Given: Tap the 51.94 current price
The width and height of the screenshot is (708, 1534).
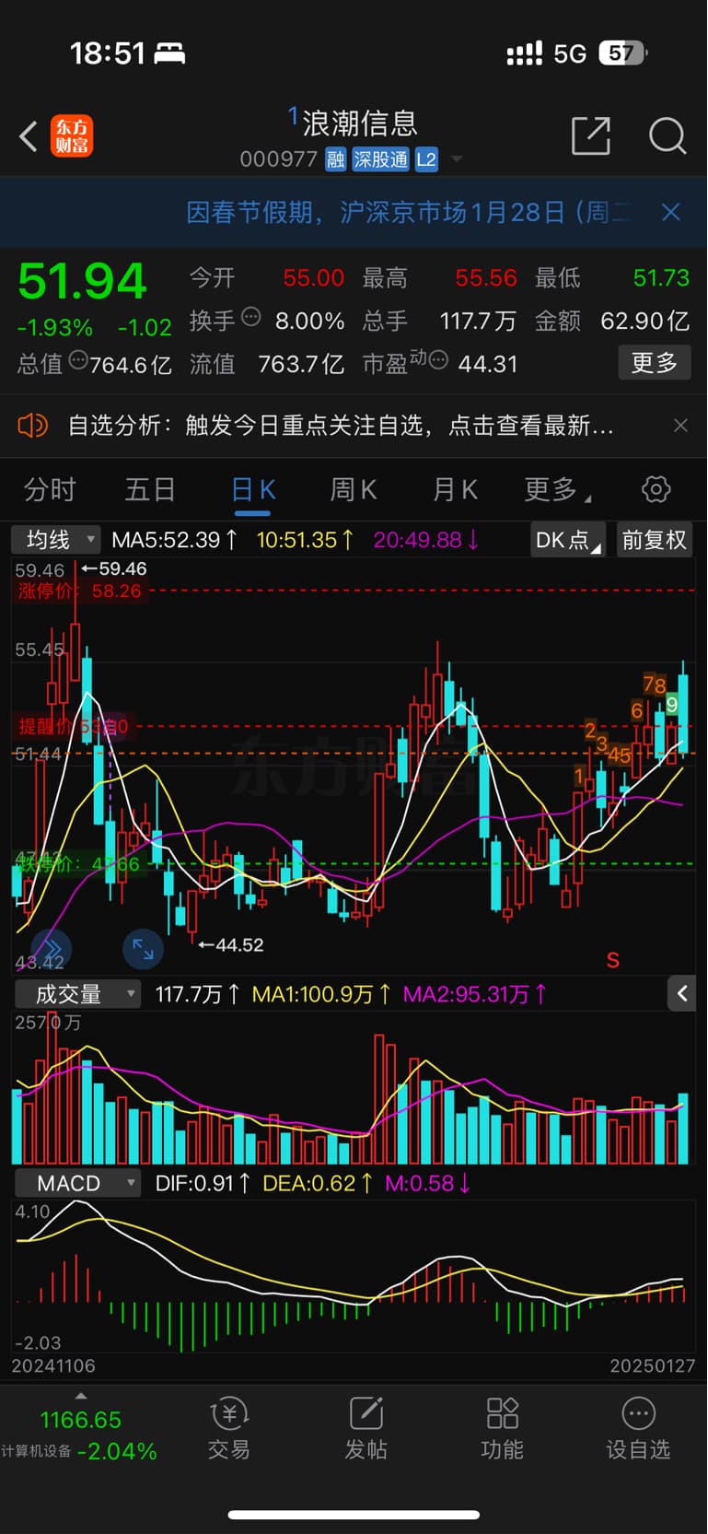Looking at the screenshot, I should [x=82, y=281].
